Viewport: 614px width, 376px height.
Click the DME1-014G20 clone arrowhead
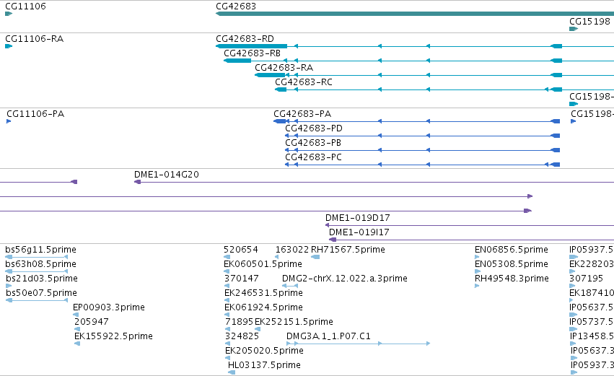tap(137, 182)
